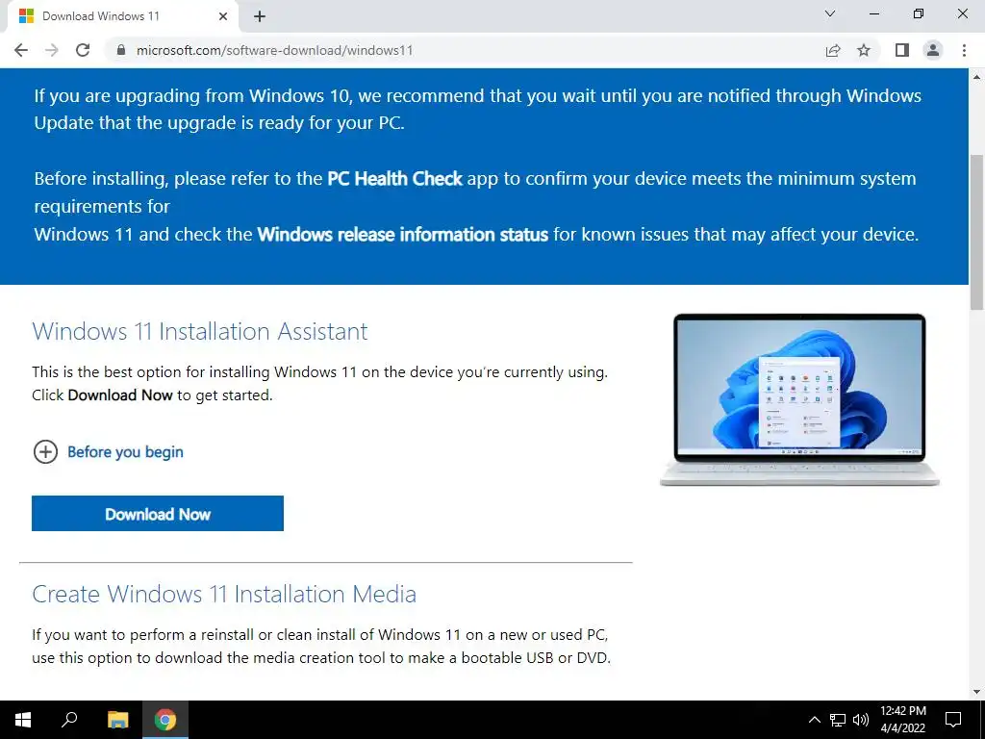985x739 pixels.
Task: Open the PC Health Check link
Action: click(395, 178)
